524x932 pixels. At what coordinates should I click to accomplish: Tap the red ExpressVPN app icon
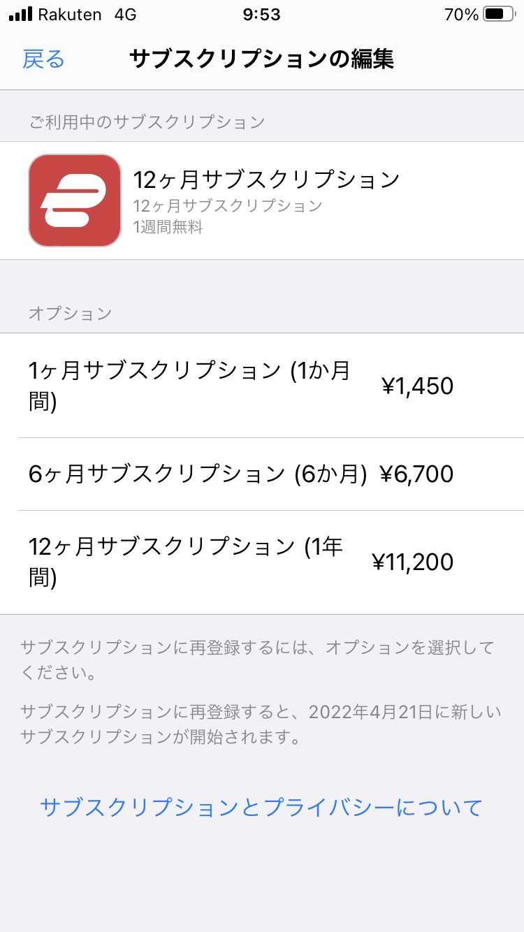pyautogui.click(x=75, y=201)
